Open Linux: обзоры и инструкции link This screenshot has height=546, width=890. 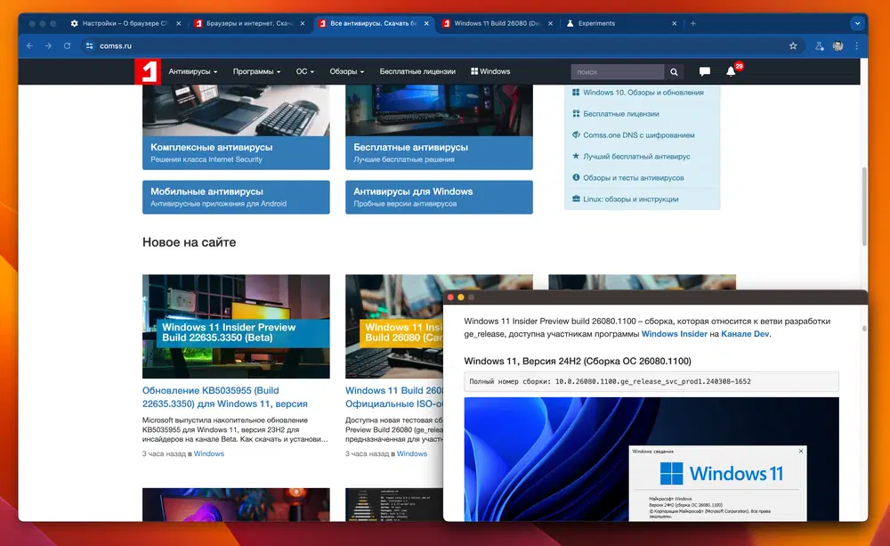click(631, 199)
